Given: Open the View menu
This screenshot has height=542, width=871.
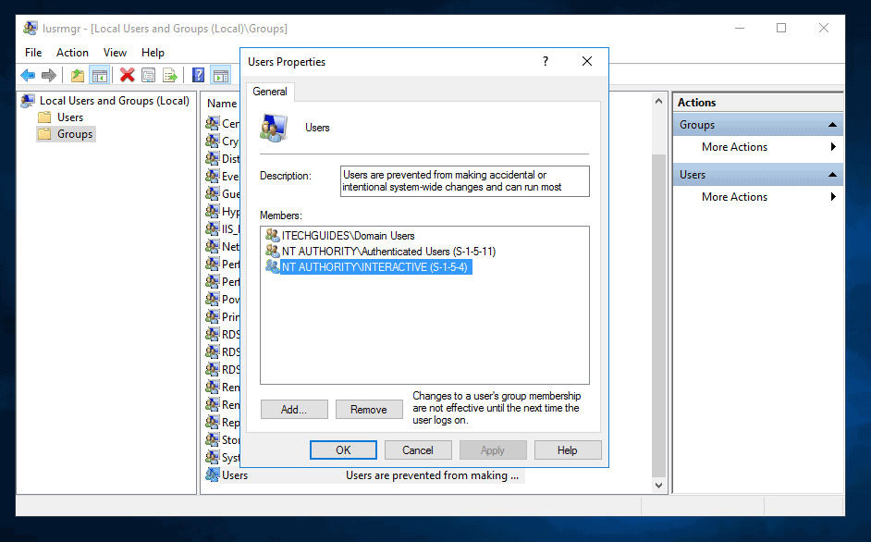Looking at the screenshot, I should click(x=115, y=53).
